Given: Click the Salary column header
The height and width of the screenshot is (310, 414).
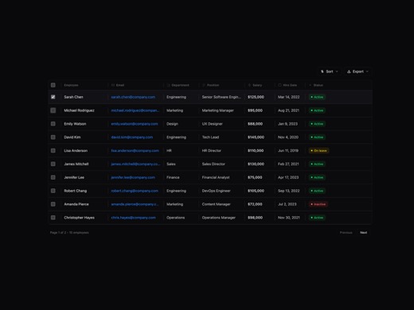Looking at the screenshot, I should click(255, 85).
